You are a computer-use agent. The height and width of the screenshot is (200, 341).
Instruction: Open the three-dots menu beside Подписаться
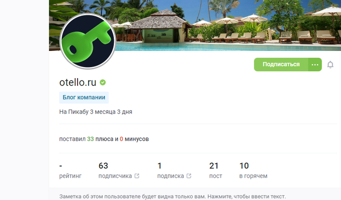pos(315,65)
